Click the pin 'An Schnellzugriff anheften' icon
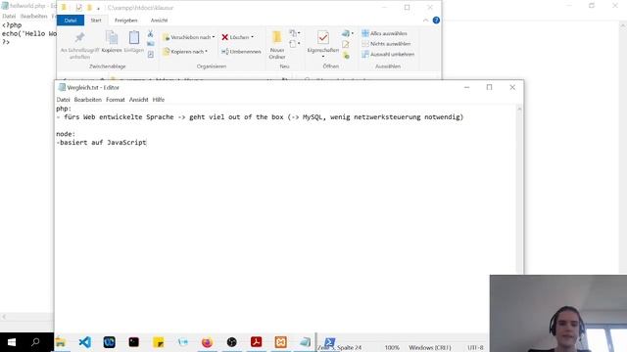Image resolution: width=627 pixels, height=352 pixels. click(79, 38)
